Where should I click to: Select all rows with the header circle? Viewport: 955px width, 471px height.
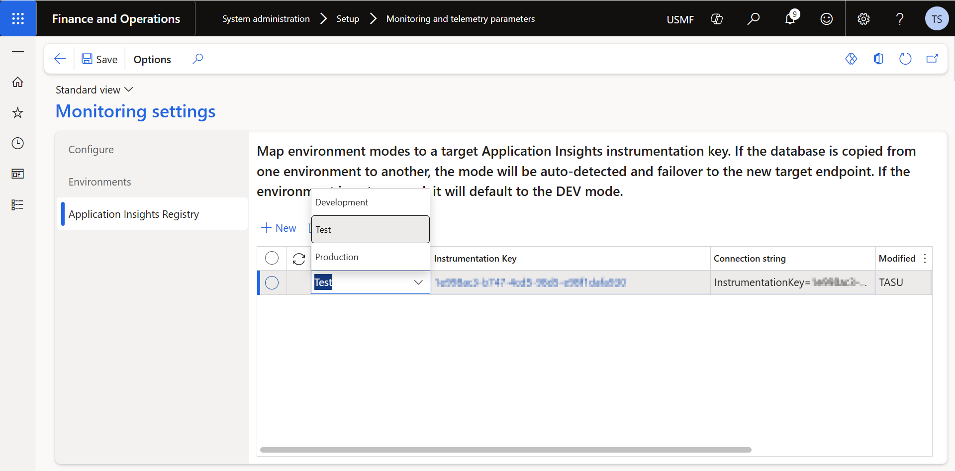(x=272, y=258)
